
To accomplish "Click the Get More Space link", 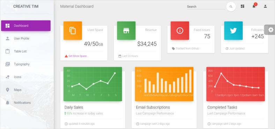I will point(79,56).
